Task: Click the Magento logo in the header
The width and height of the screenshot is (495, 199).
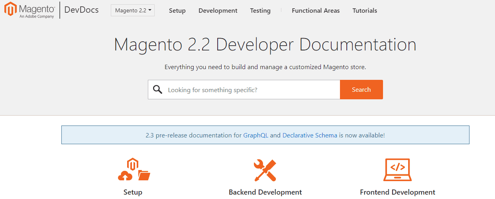Action: point(29,10)
